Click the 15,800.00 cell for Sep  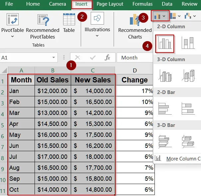coord(93,178)
